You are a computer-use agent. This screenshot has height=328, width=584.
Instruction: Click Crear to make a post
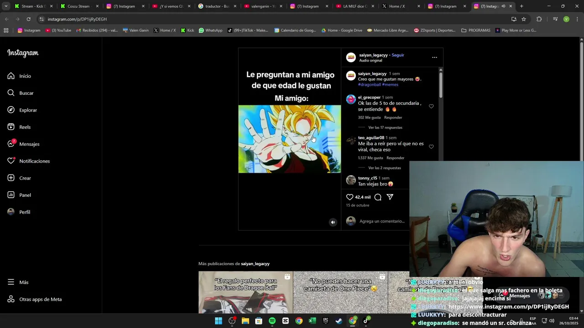pos(19,178)
